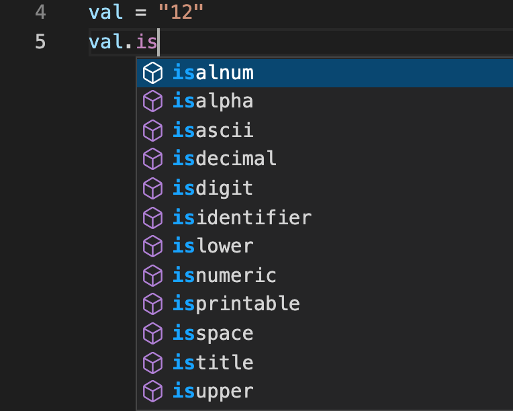Click the cube icon beside isdigit
The image size is (513, 411).
coord(153,189)
